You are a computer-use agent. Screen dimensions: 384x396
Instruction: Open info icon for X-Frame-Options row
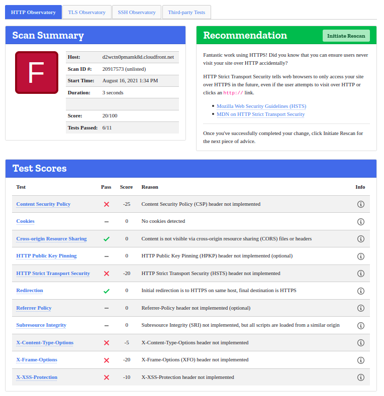point(360,360)
